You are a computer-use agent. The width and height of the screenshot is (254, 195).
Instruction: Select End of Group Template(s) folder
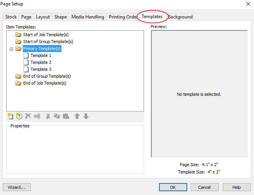coord(47,76)
